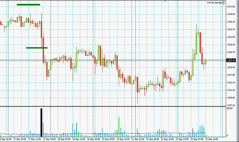This screenshot has height=142, width=239.
Task: Click volume scale maximum 56769
Action: [x=230, y=108]
